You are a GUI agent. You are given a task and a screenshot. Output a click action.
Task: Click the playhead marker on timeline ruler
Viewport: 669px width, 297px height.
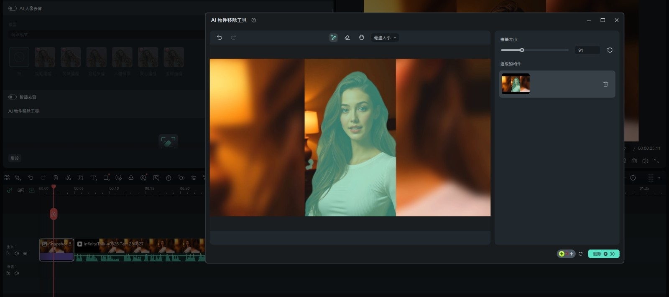tap(54, 187)
